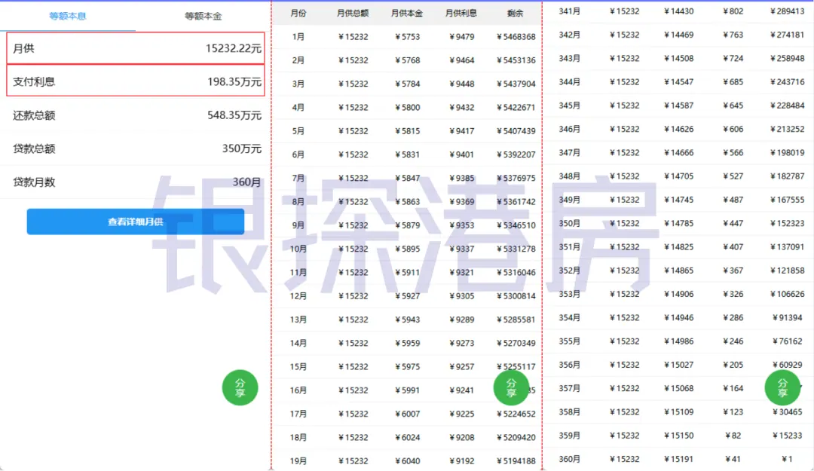The height and width of the screenshot is (471, 814).
Task: Click the 还款总额 548.35万元 row
Action: click(x=136, y=115)
